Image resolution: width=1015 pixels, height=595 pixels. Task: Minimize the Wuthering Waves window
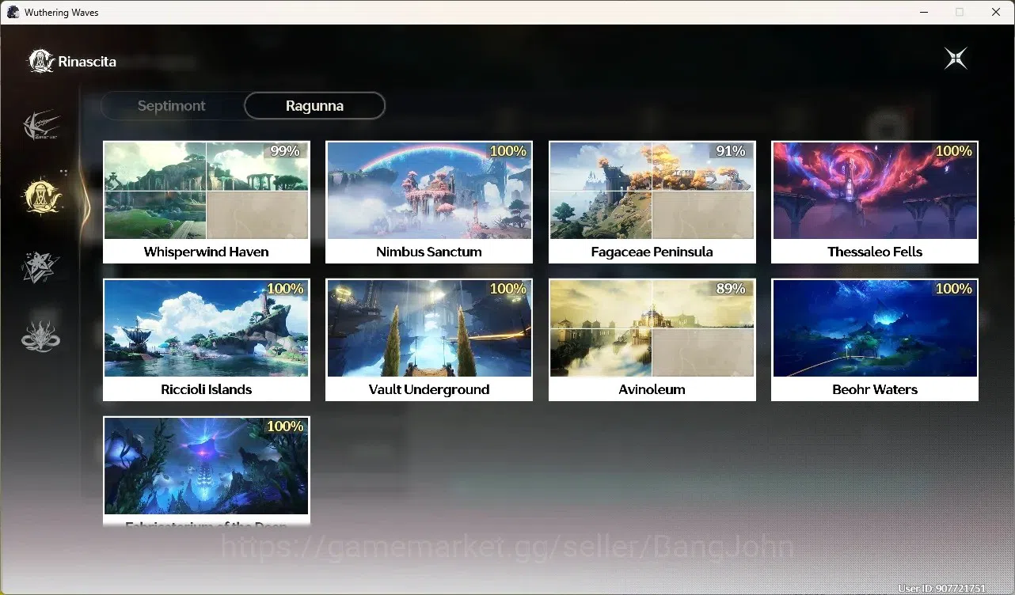(923, 12)
